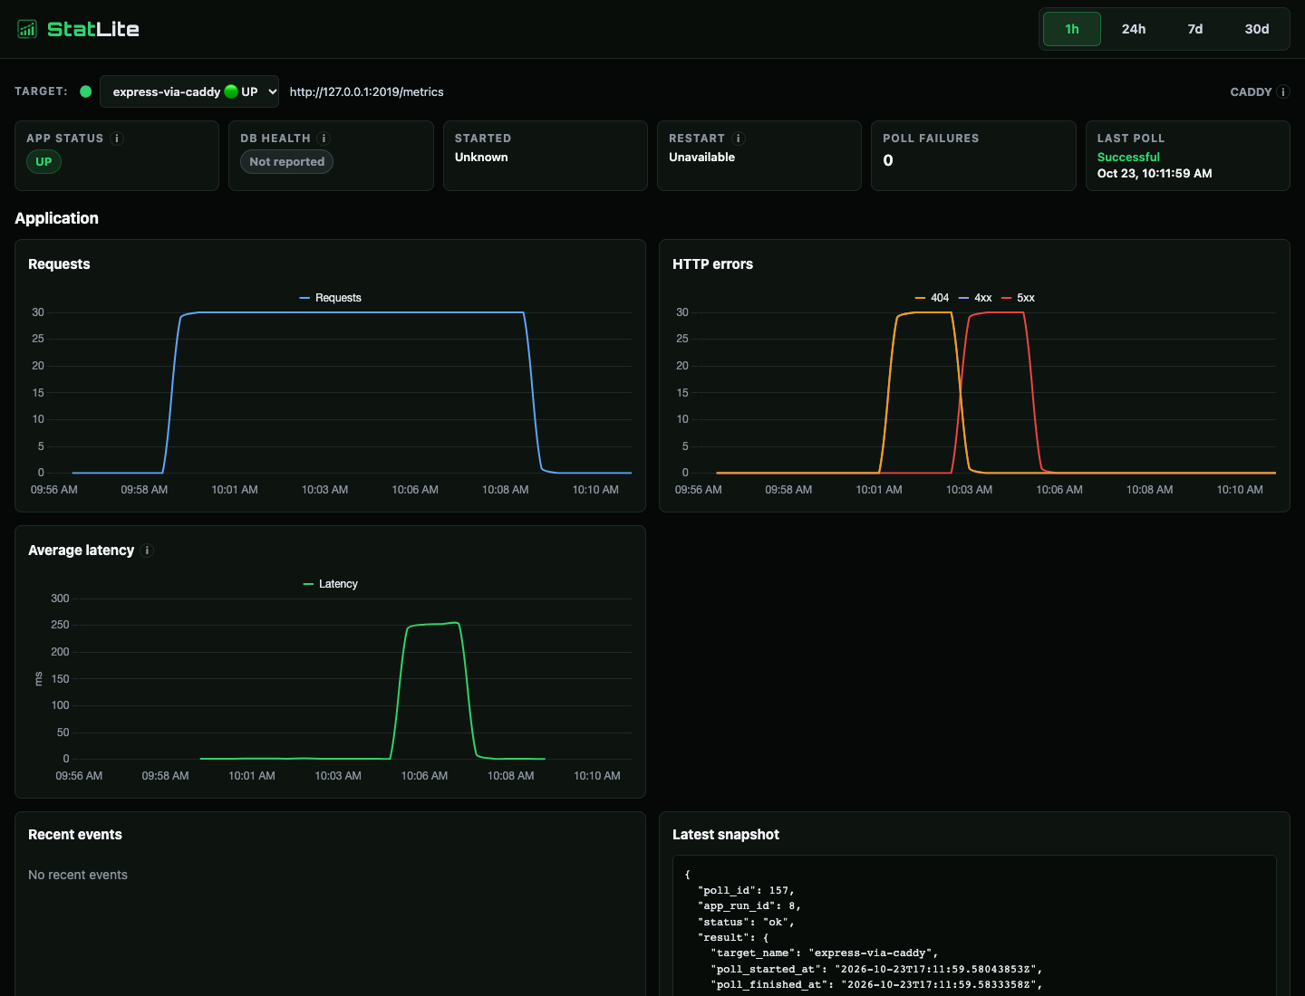Screen dimensions: 1305x996
Task: Click the Latest snapshot heading
Action: [x=726, y=835]
